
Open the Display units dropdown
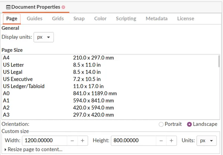[43, 37]
